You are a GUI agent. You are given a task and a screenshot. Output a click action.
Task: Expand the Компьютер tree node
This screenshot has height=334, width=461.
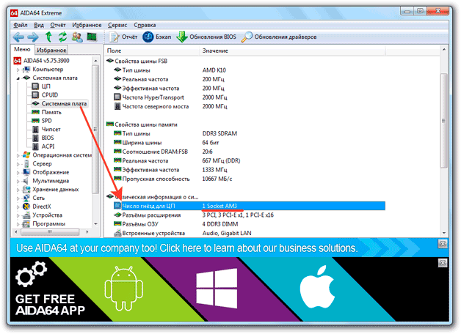click(x=18, y=70)
